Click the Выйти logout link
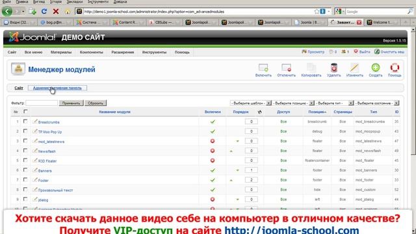The width and height of the screenshot is (416, 234). (362, 52)
